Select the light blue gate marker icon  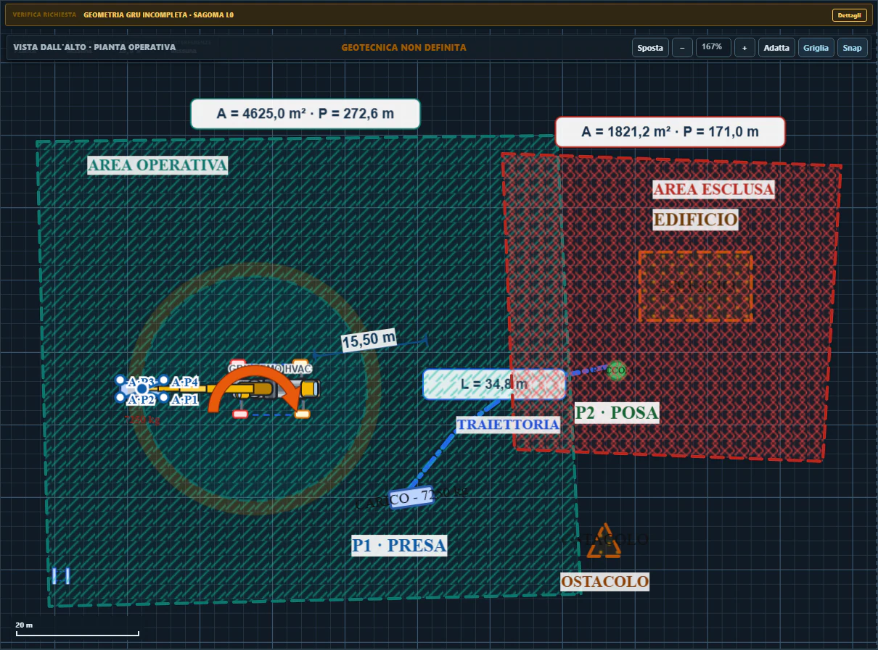pos(61,575)
